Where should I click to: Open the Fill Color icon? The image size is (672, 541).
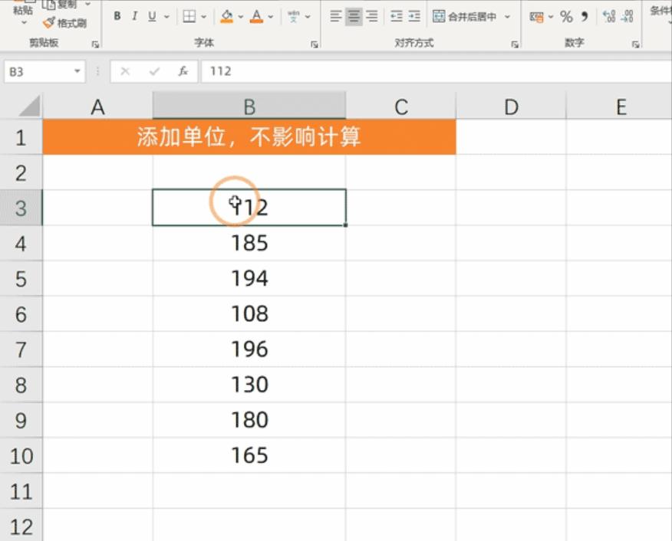click(226, 15)
